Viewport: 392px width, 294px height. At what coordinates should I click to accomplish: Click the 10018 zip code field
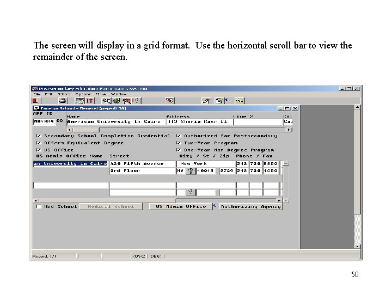pos(206,171)
